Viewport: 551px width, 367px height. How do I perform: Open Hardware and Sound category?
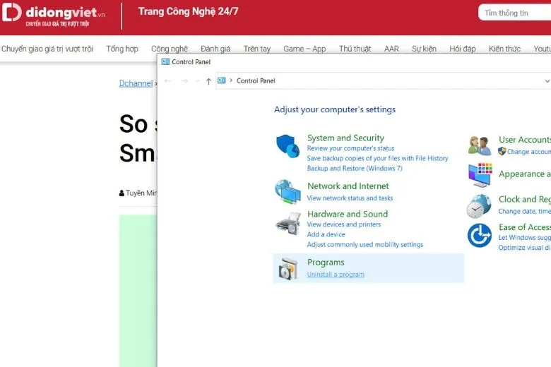pos(348,214)
